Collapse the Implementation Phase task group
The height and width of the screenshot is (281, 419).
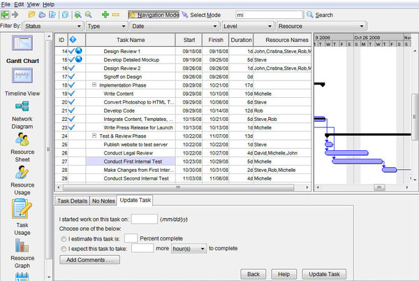click(94, 84)
